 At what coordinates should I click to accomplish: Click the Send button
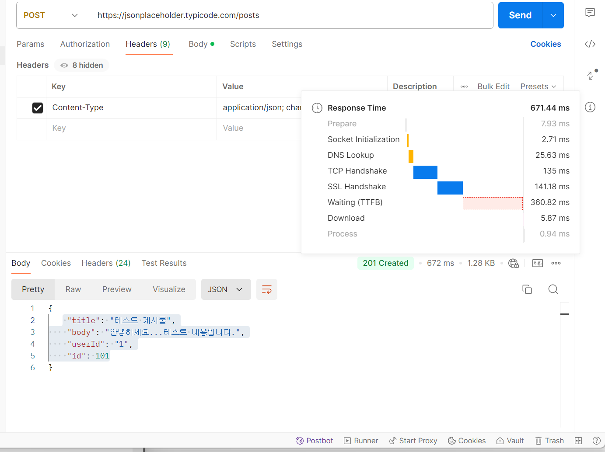click(x=520, y=15)
